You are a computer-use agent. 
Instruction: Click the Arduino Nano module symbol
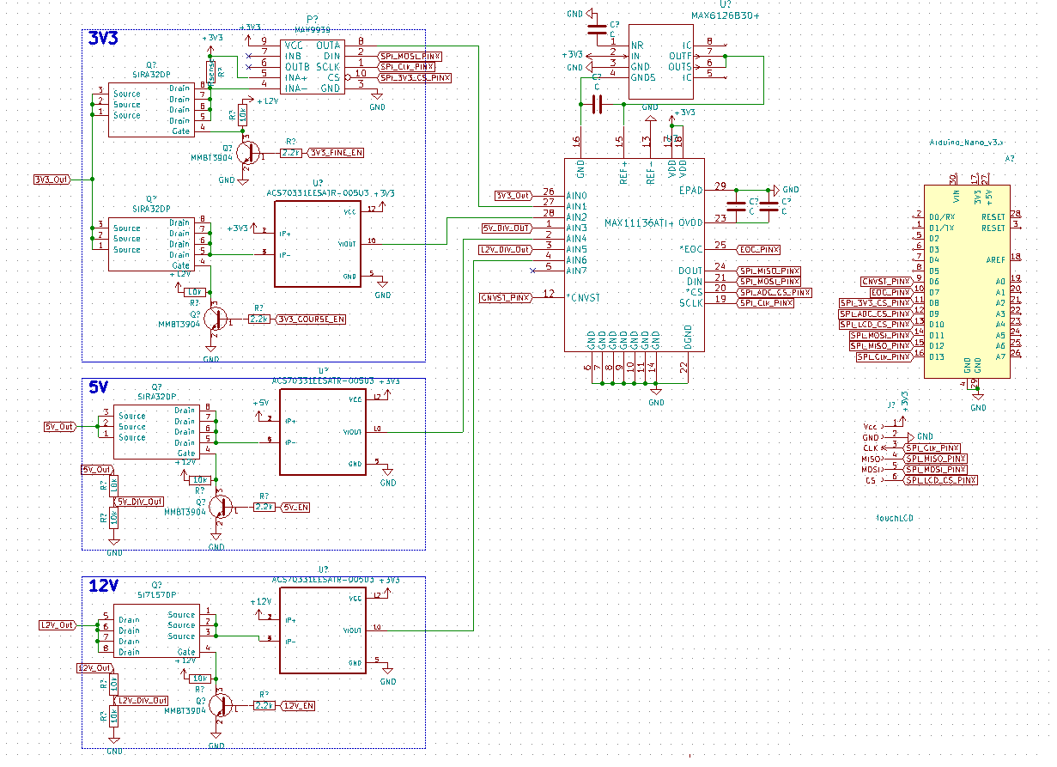(x=966, y=281)
